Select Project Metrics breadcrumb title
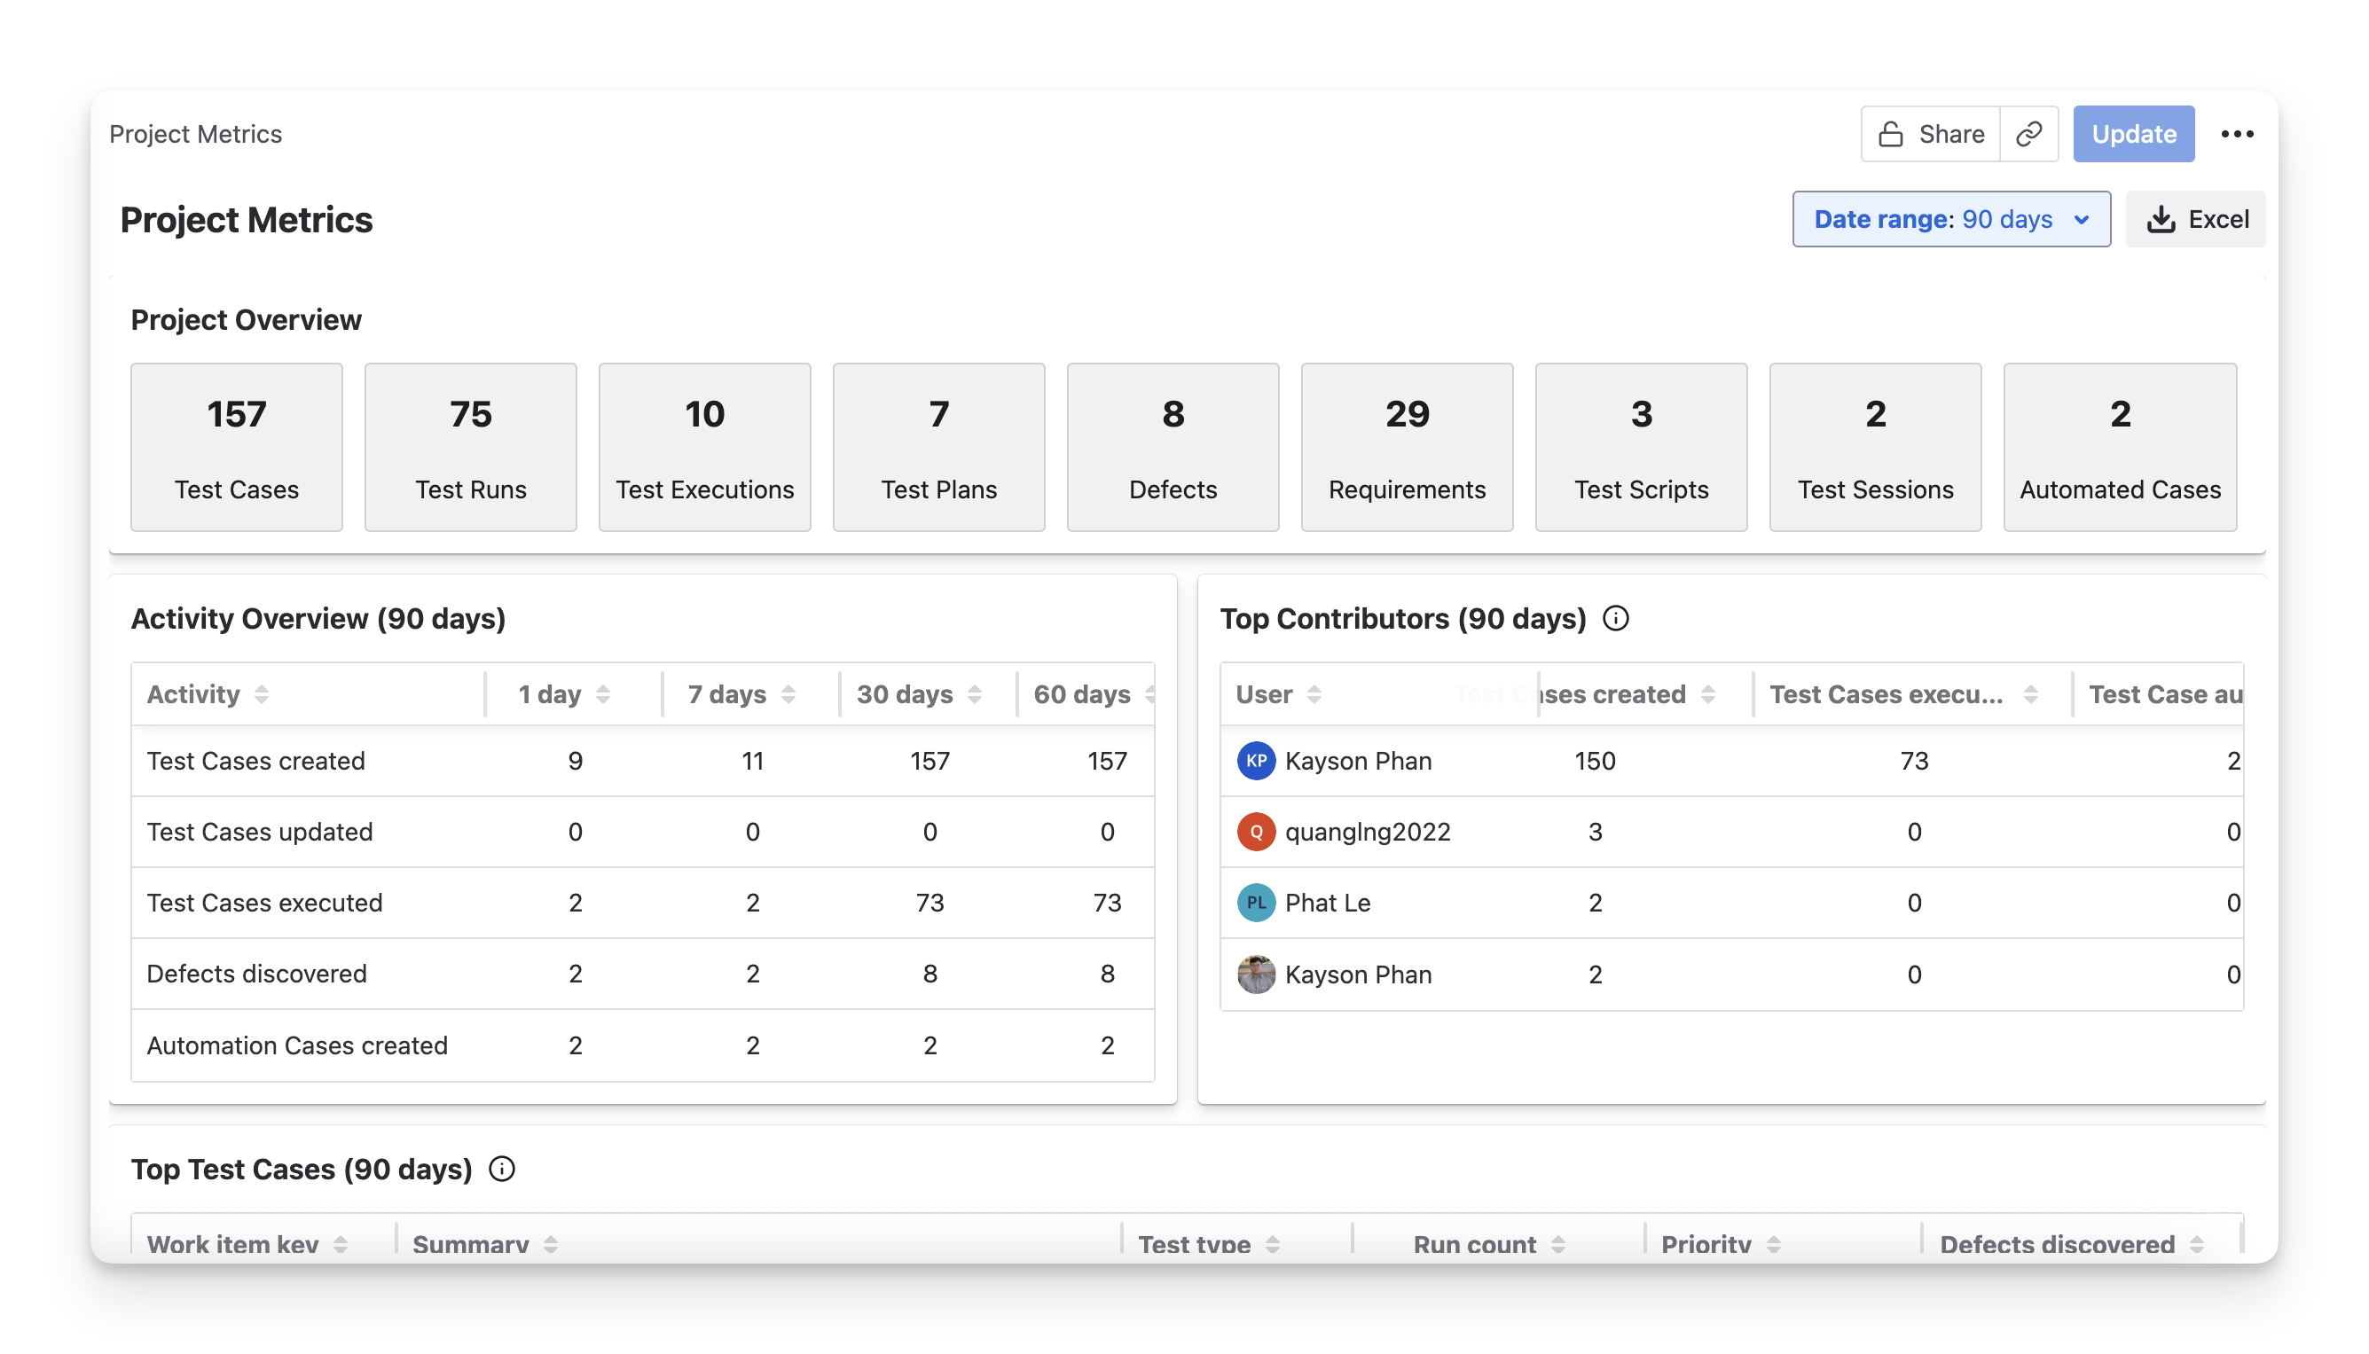This screenshot has height=1354, width=2369. 195,134
